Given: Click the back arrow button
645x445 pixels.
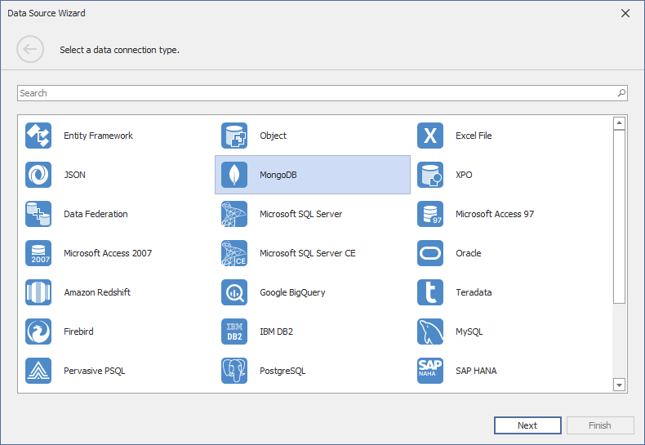Looking at the screenshot, I should pos(30,49).
